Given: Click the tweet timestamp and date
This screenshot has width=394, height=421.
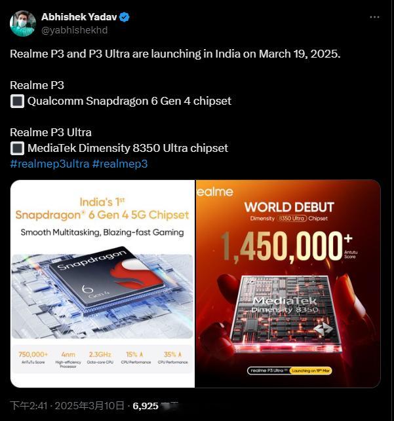Looking at the screenshot, I should pos(67,406).
